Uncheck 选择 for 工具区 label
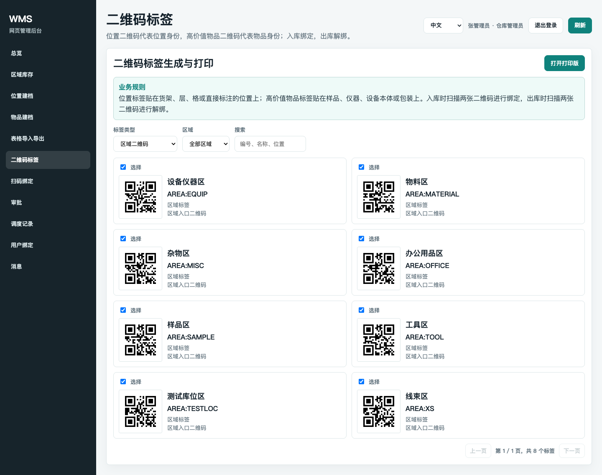This screenshot has width=602, height=475. click(362, 310)
